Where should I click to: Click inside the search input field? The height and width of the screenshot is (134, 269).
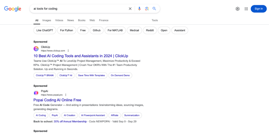coord(79,9)
